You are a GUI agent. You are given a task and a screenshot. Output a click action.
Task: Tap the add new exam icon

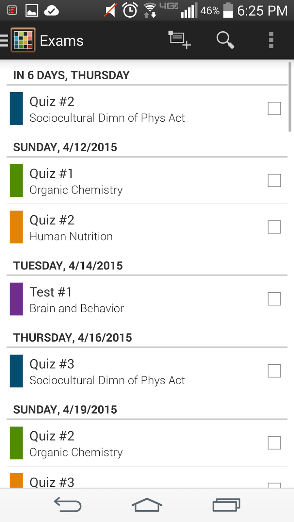click(179, 40)
